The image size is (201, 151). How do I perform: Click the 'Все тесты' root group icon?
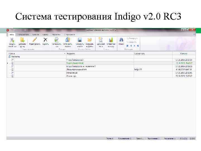tap(9, 56)
